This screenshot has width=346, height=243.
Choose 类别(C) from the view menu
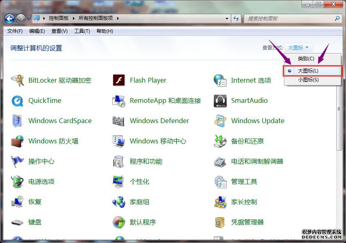[312, 59]
